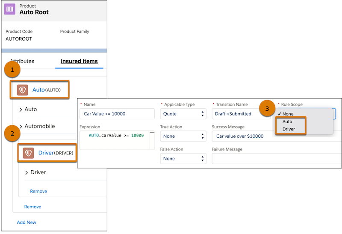Open the Applicable Type Quote dropdown
The image size is (342, 234).
point(183,114)
